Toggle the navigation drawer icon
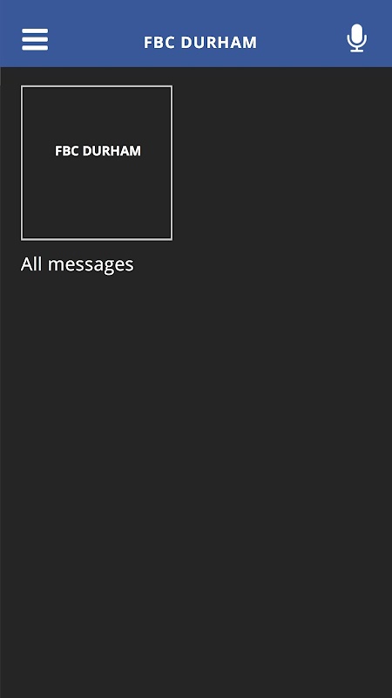This screenshot has height=698, width=392. pyautogui.click(x=35, y=39)
